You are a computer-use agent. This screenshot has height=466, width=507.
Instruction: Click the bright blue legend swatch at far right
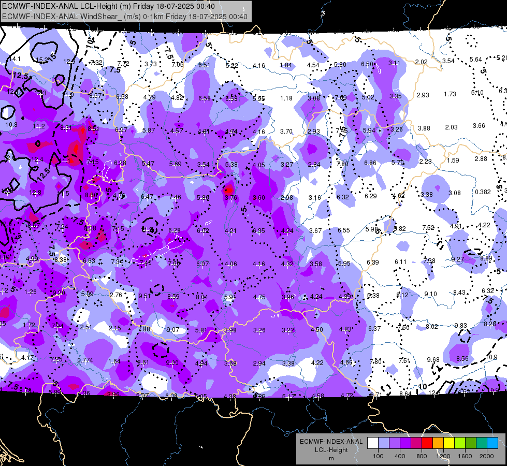click(x=492, y=443)
